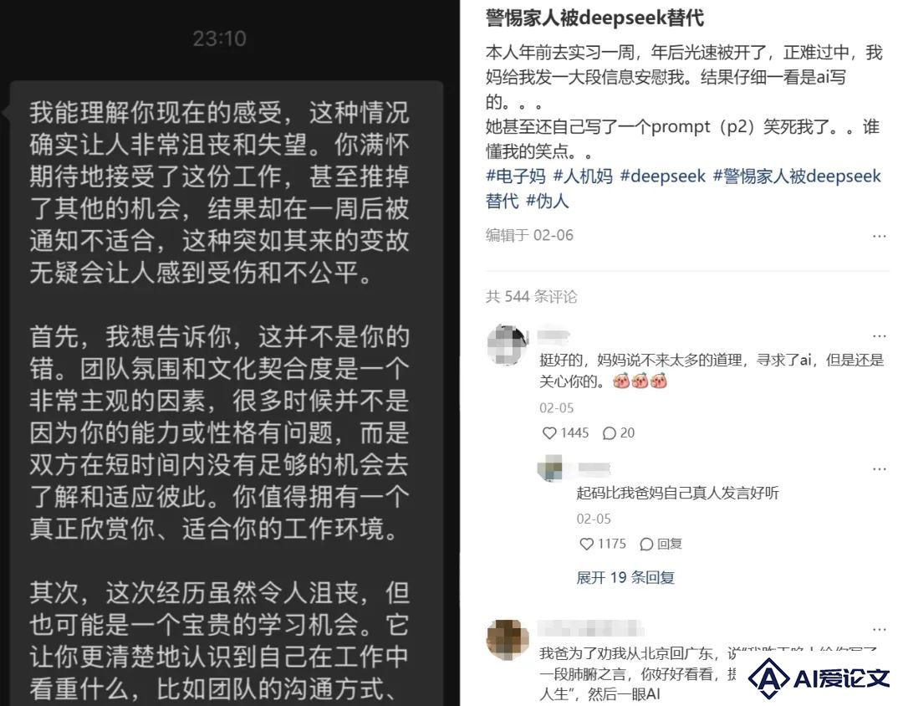Viewport: 903px width, 706px height.
Task: View first commenter's avatar
Action: coord(508,345)
